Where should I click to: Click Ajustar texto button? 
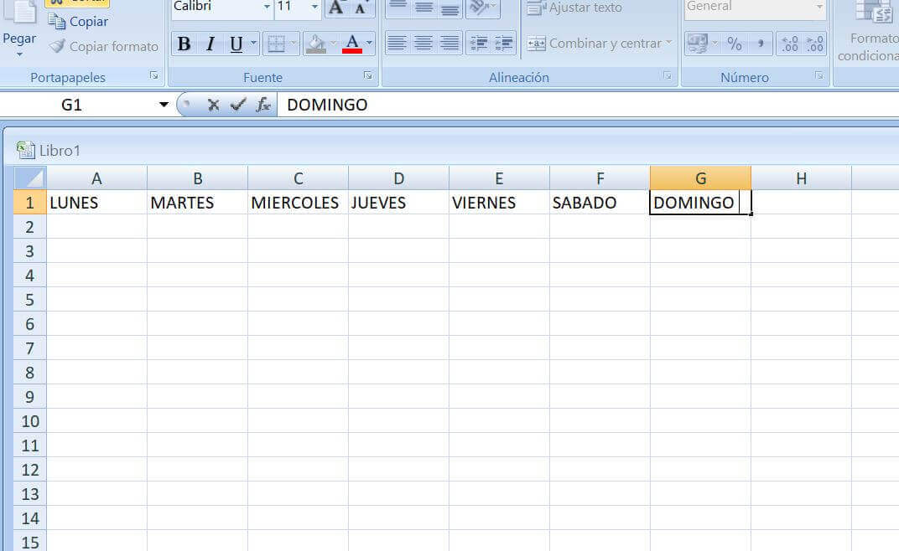[x=574, y=8]
